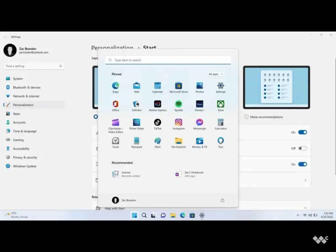This screenshot has height=252, width=336.
Task: Go to Windows Update
Action: tap(34, 166)
